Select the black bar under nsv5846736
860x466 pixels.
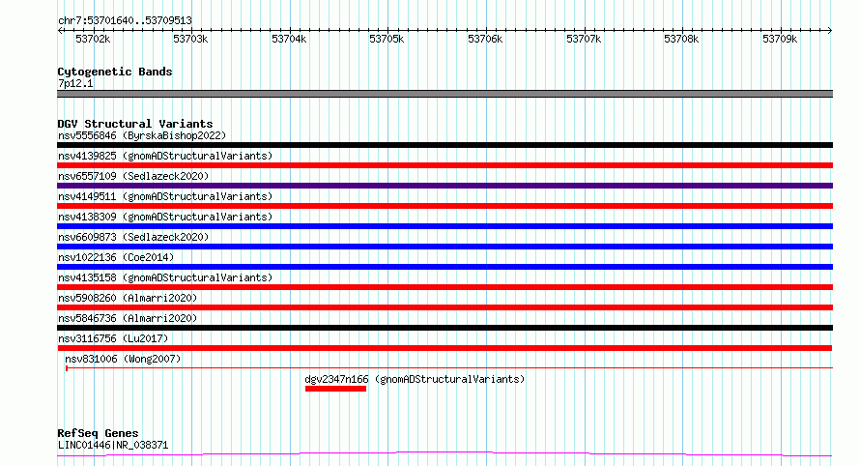tap(444, 329)
